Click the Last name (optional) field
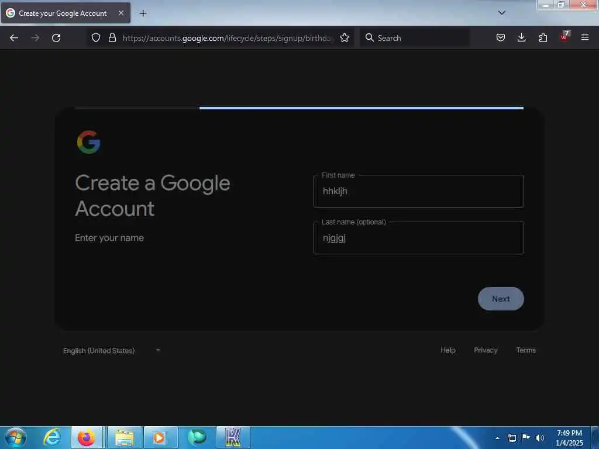The width and height of the screenshot is (599, 449). tap(418, 237)
